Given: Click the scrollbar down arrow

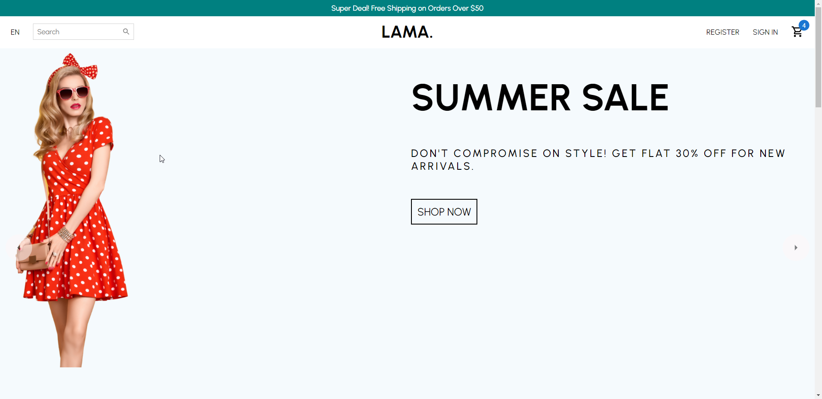Looking at the screenshot, I should coord(818,396).
